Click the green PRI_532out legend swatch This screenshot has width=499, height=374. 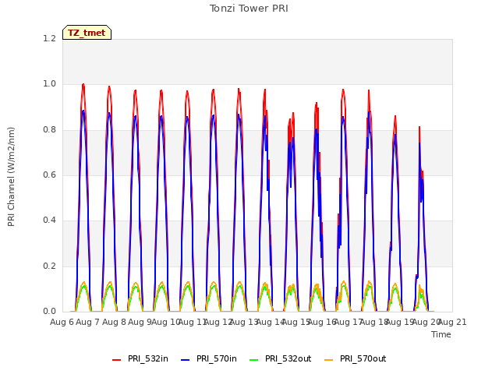254,360
